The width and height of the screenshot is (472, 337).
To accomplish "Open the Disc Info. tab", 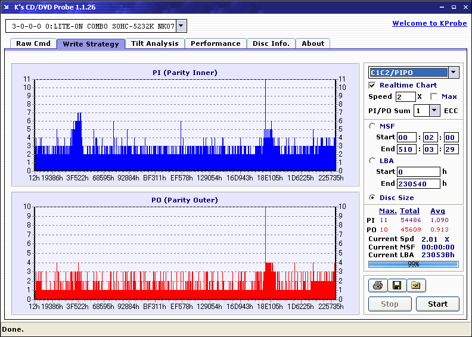I will click(271, 43).
